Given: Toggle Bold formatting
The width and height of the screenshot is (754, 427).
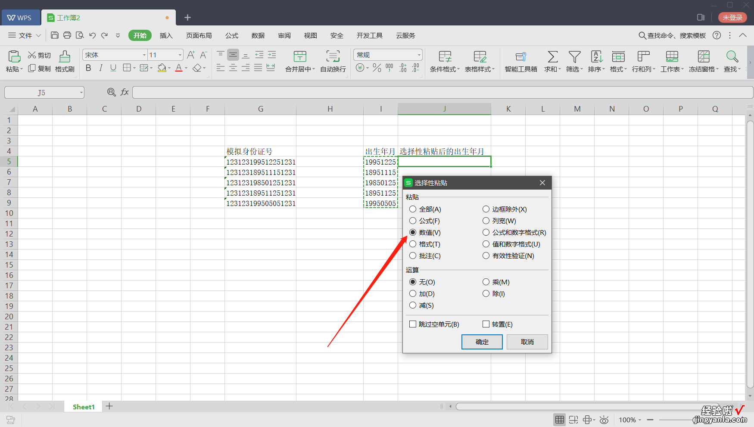Looking at the screenshot, I should tap(88, 68).
